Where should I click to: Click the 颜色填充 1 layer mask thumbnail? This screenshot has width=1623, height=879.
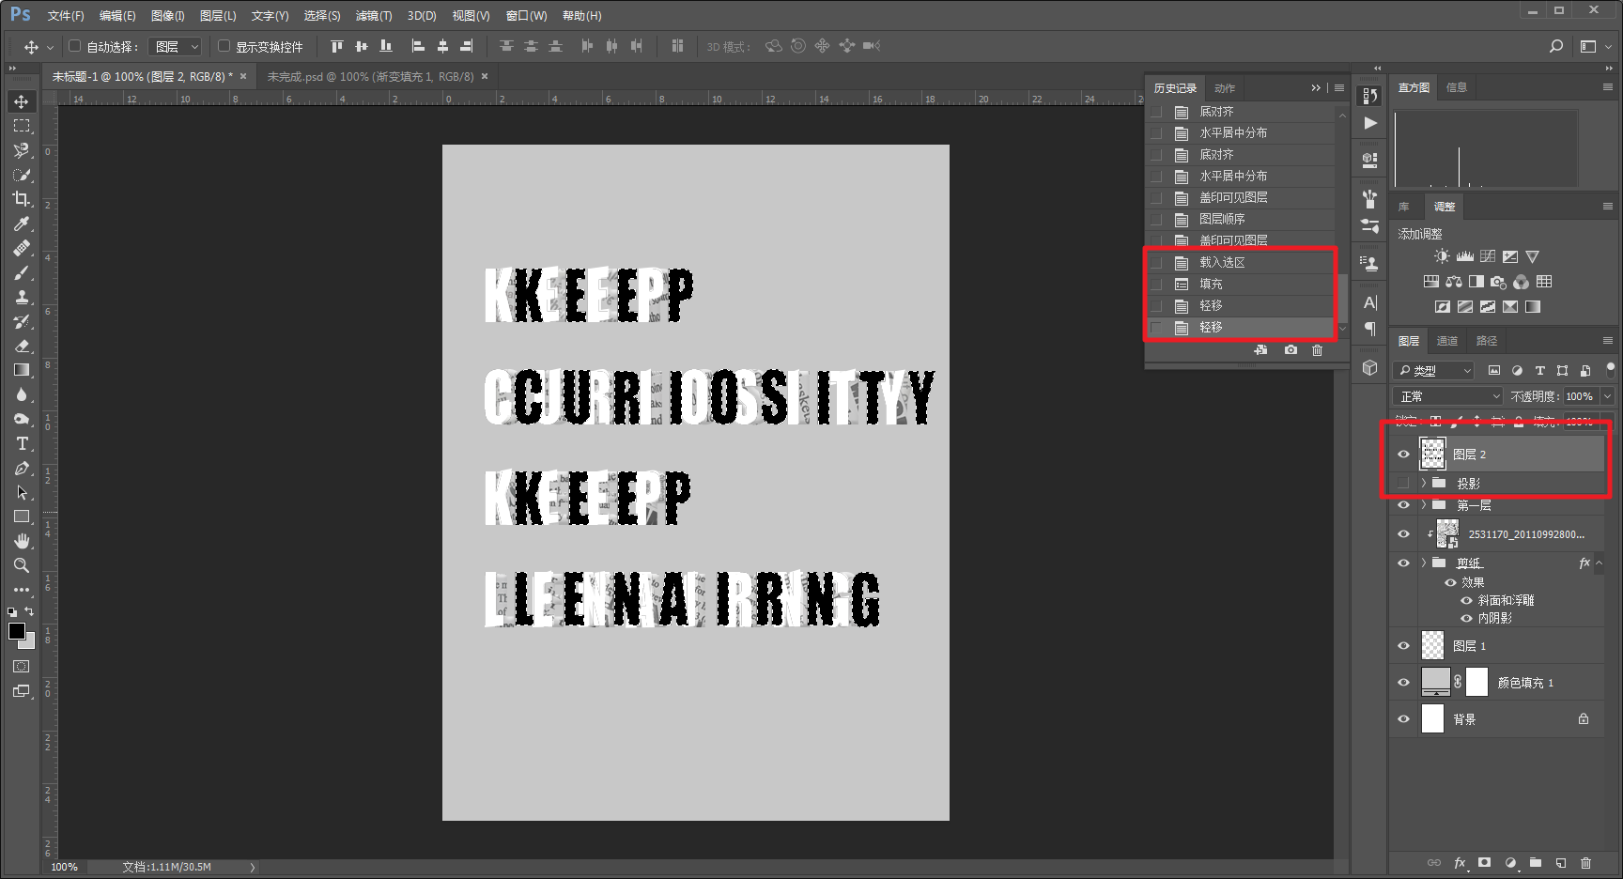click(x=1476, y=682)
